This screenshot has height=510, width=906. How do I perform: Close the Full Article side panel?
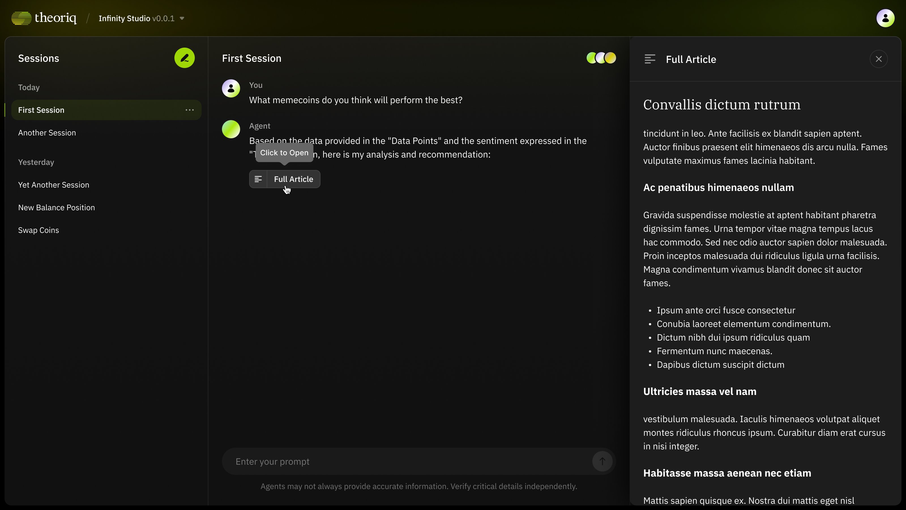879,59
